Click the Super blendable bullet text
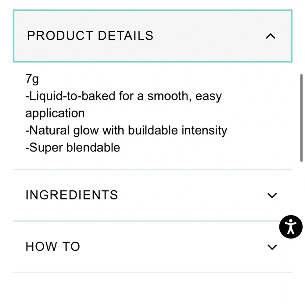 (x=73, y=147)
